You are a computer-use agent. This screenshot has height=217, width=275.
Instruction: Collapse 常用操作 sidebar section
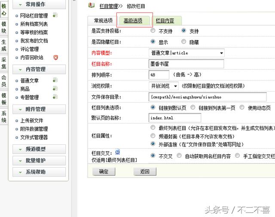pyautogui.click(x=39, y=4)
